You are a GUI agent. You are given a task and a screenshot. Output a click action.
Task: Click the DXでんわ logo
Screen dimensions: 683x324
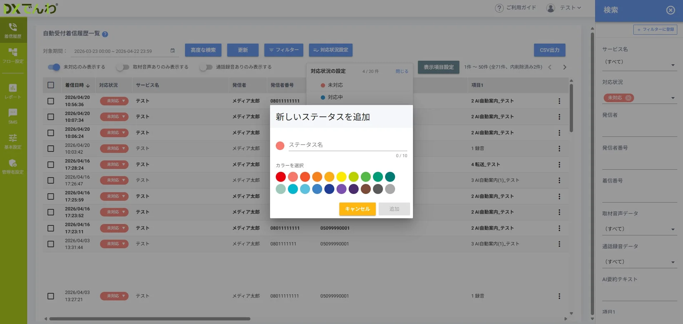click(30, 9)
